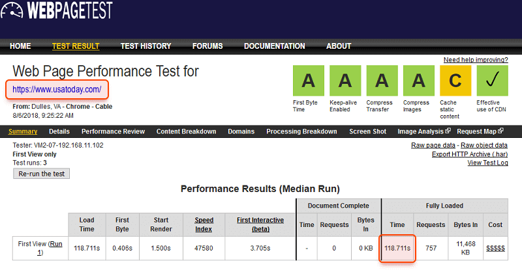The height and width of the screenshot is (270, 522).
Task: Click First Interactive (beta) header link
Action: click(260, 224)
